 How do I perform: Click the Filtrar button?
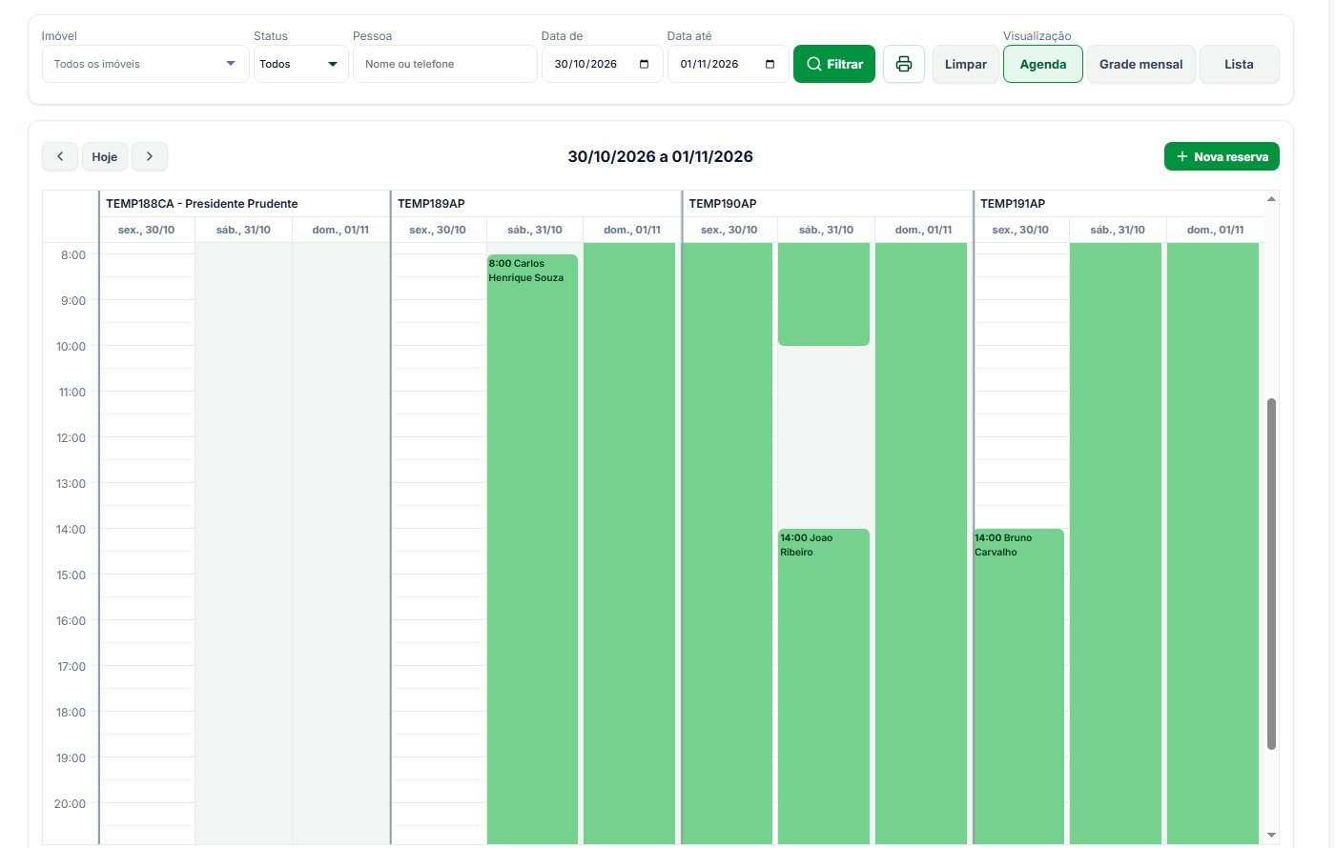point(834,64)
